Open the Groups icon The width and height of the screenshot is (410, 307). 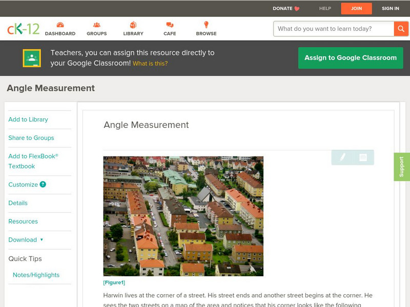pyautogui.click(x=96, y=25)
